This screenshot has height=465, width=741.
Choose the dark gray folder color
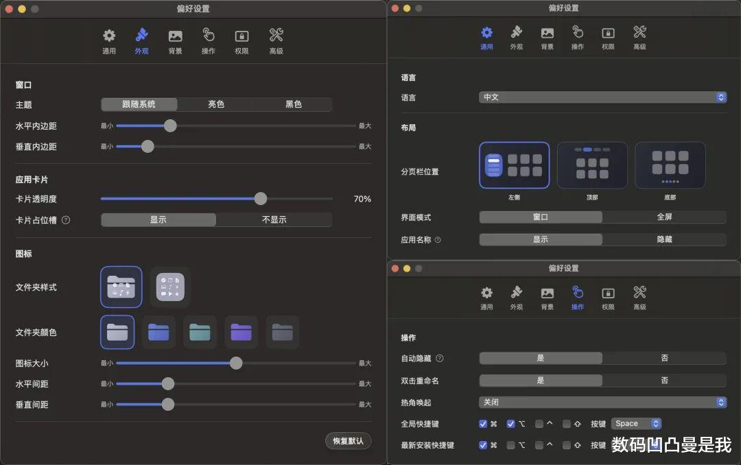click(x=282, y=332)
